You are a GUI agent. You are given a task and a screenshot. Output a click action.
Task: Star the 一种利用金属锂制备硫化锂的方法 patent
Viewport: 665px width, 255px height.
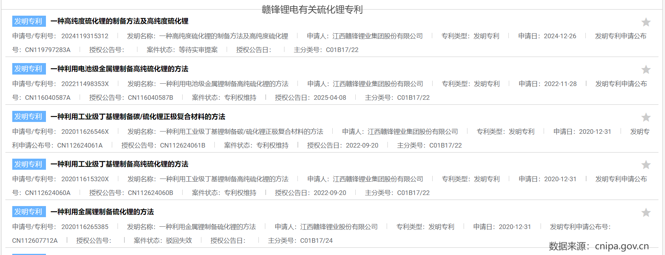coord(646,213)
